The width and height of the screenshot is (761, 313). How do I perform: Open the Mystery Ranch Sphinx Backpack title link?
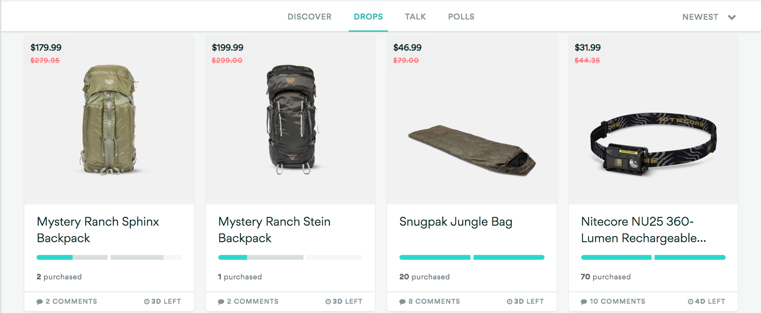tap(98, 230)
